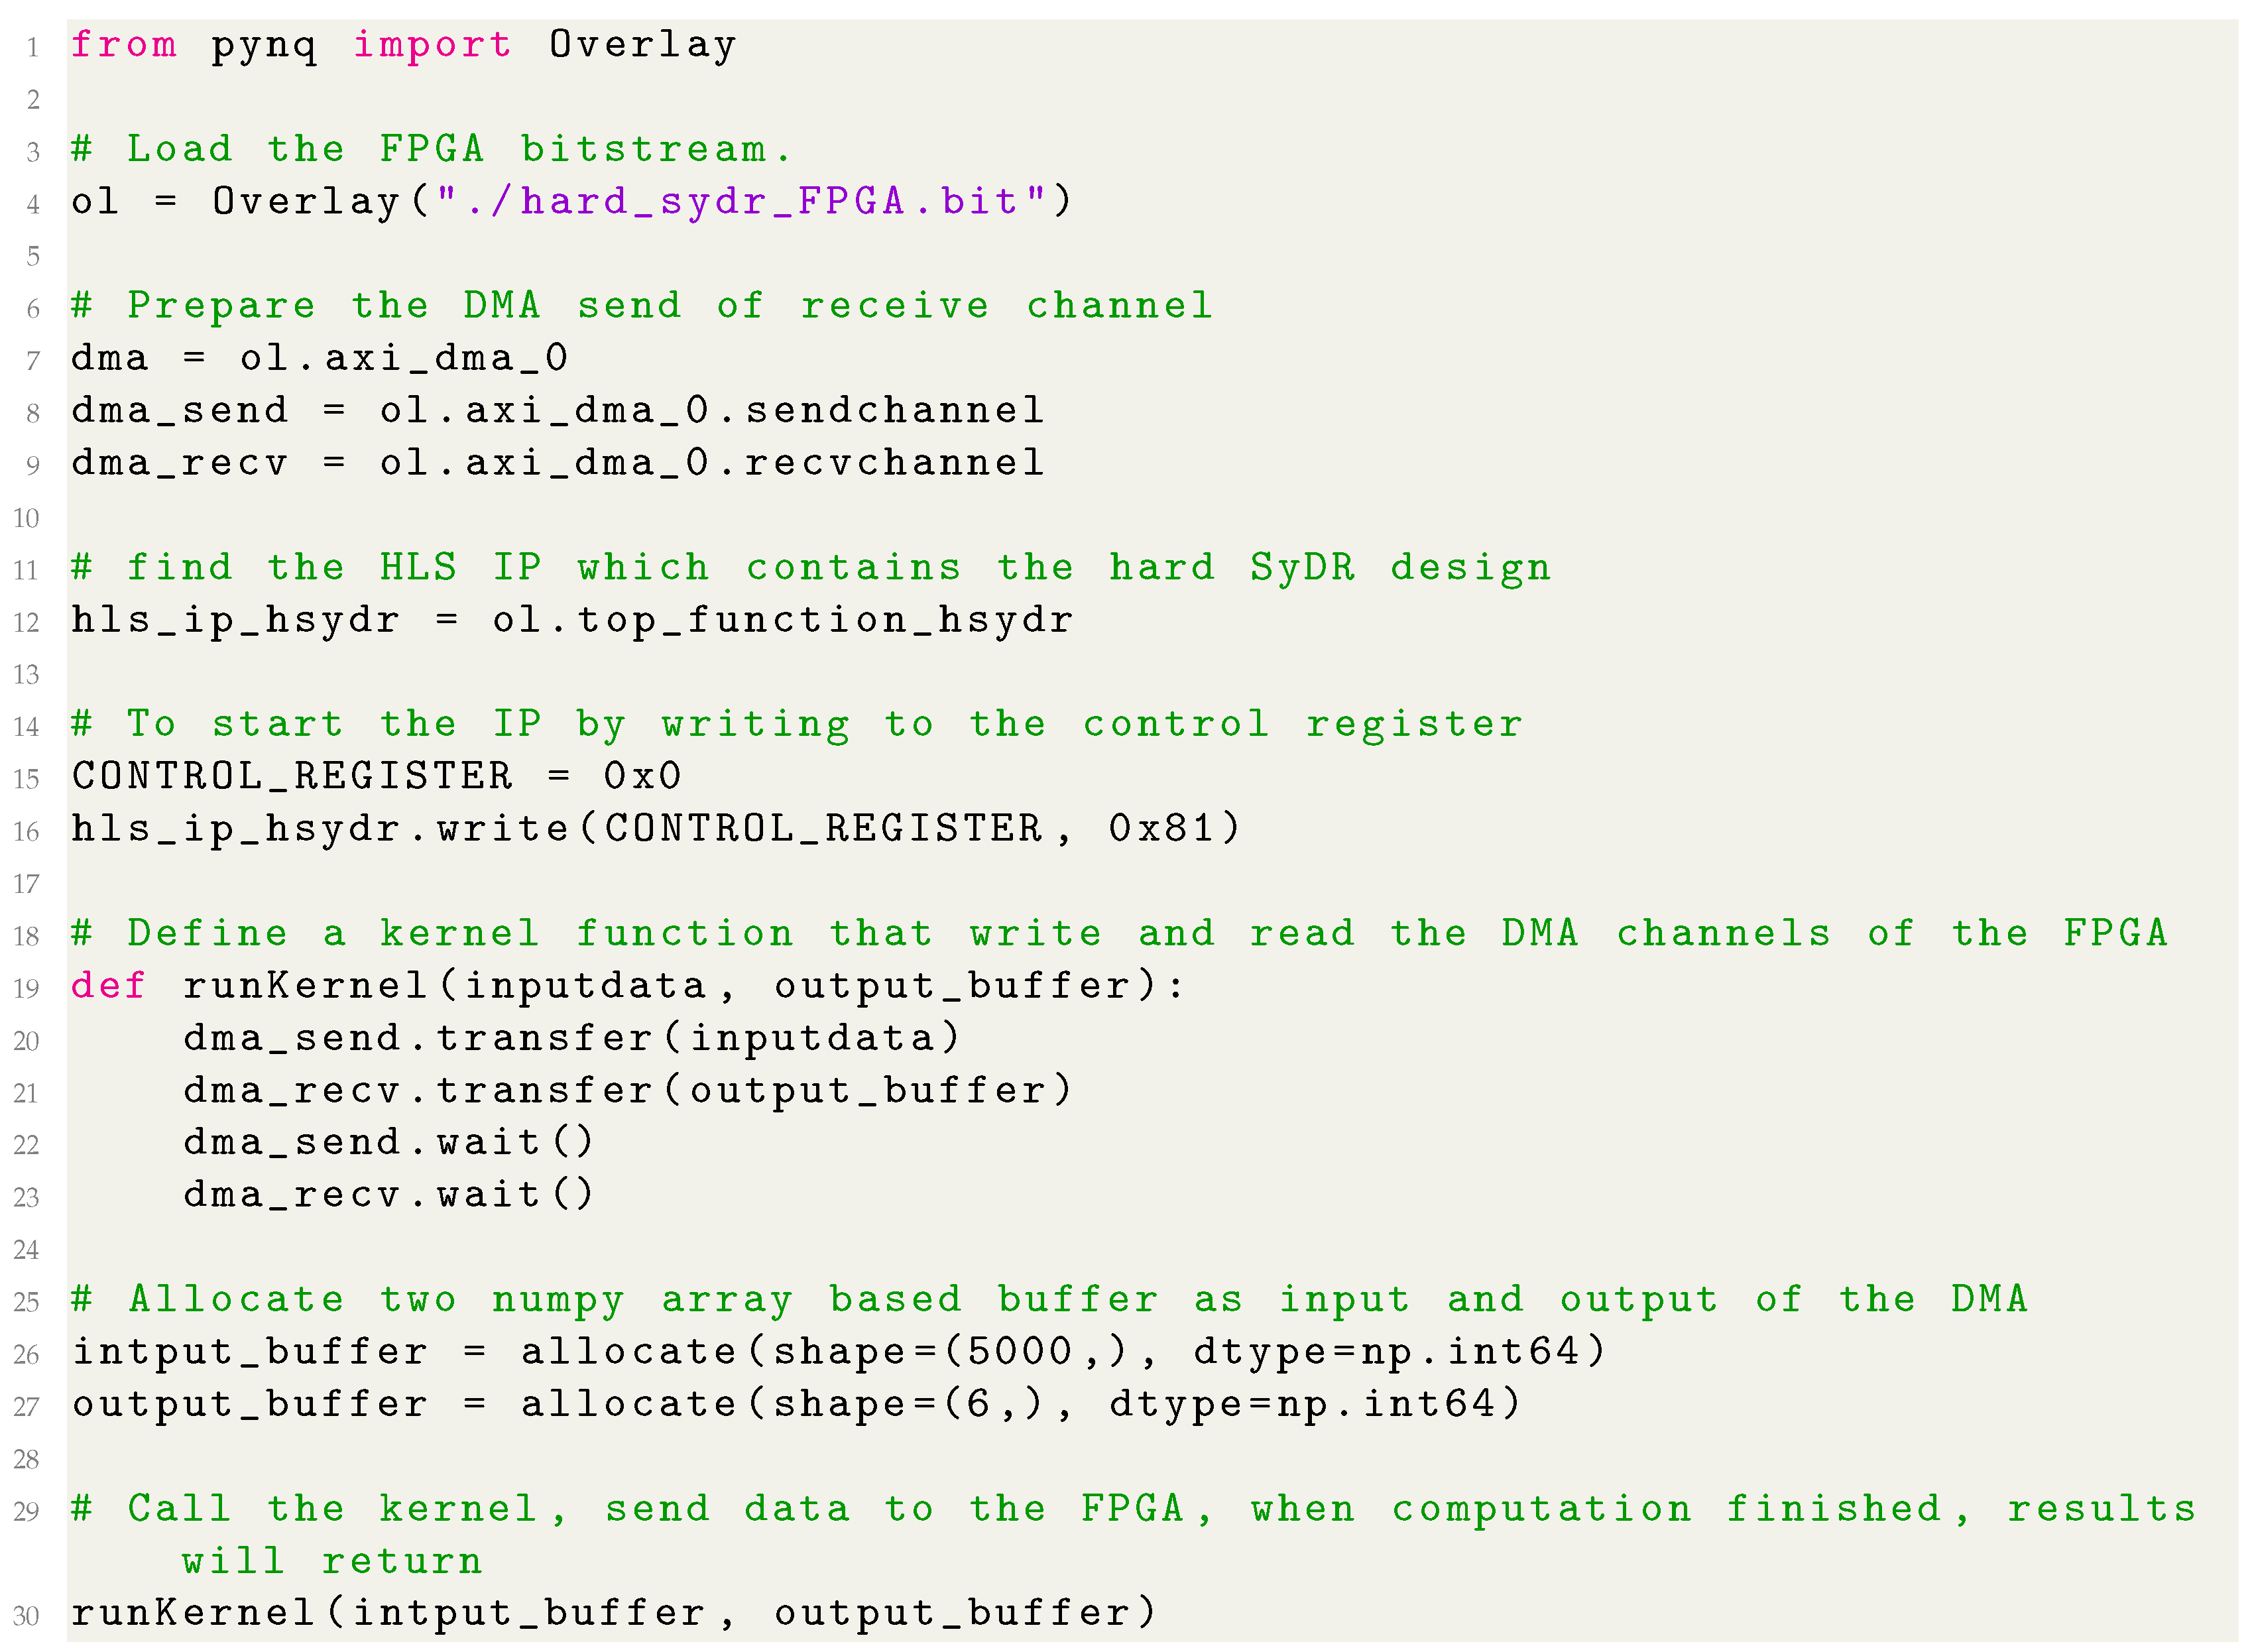2252x1652 pixels.
Task: Click the dma_send.transfer(inputdata) call
Action: click(x=571, y=1038)
